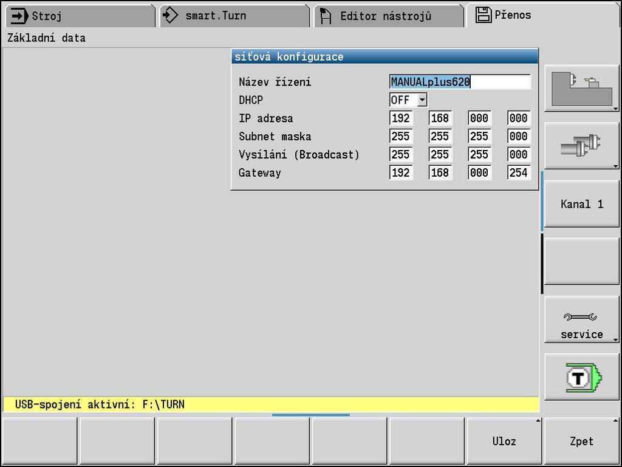Edit Gateway fourth octet 254
This screenshot has width=622, height=467.
[x=519, y=173]
